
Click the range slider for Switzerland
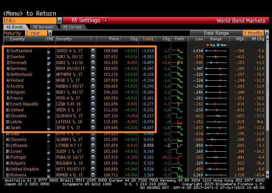[x=216, y=51]
